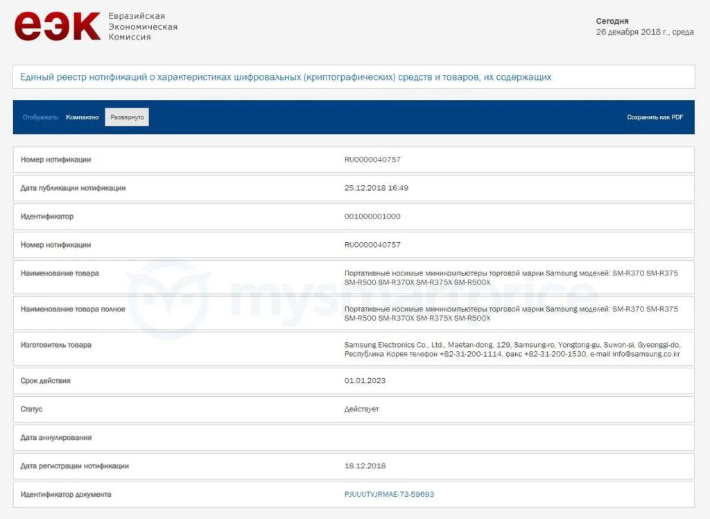
Task: Open document link PJUUUTVJRMAE-73-59693
Action: 389,494
